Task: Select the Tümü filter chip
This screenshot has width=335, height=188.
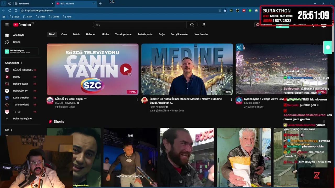Action: pos(52,34)
